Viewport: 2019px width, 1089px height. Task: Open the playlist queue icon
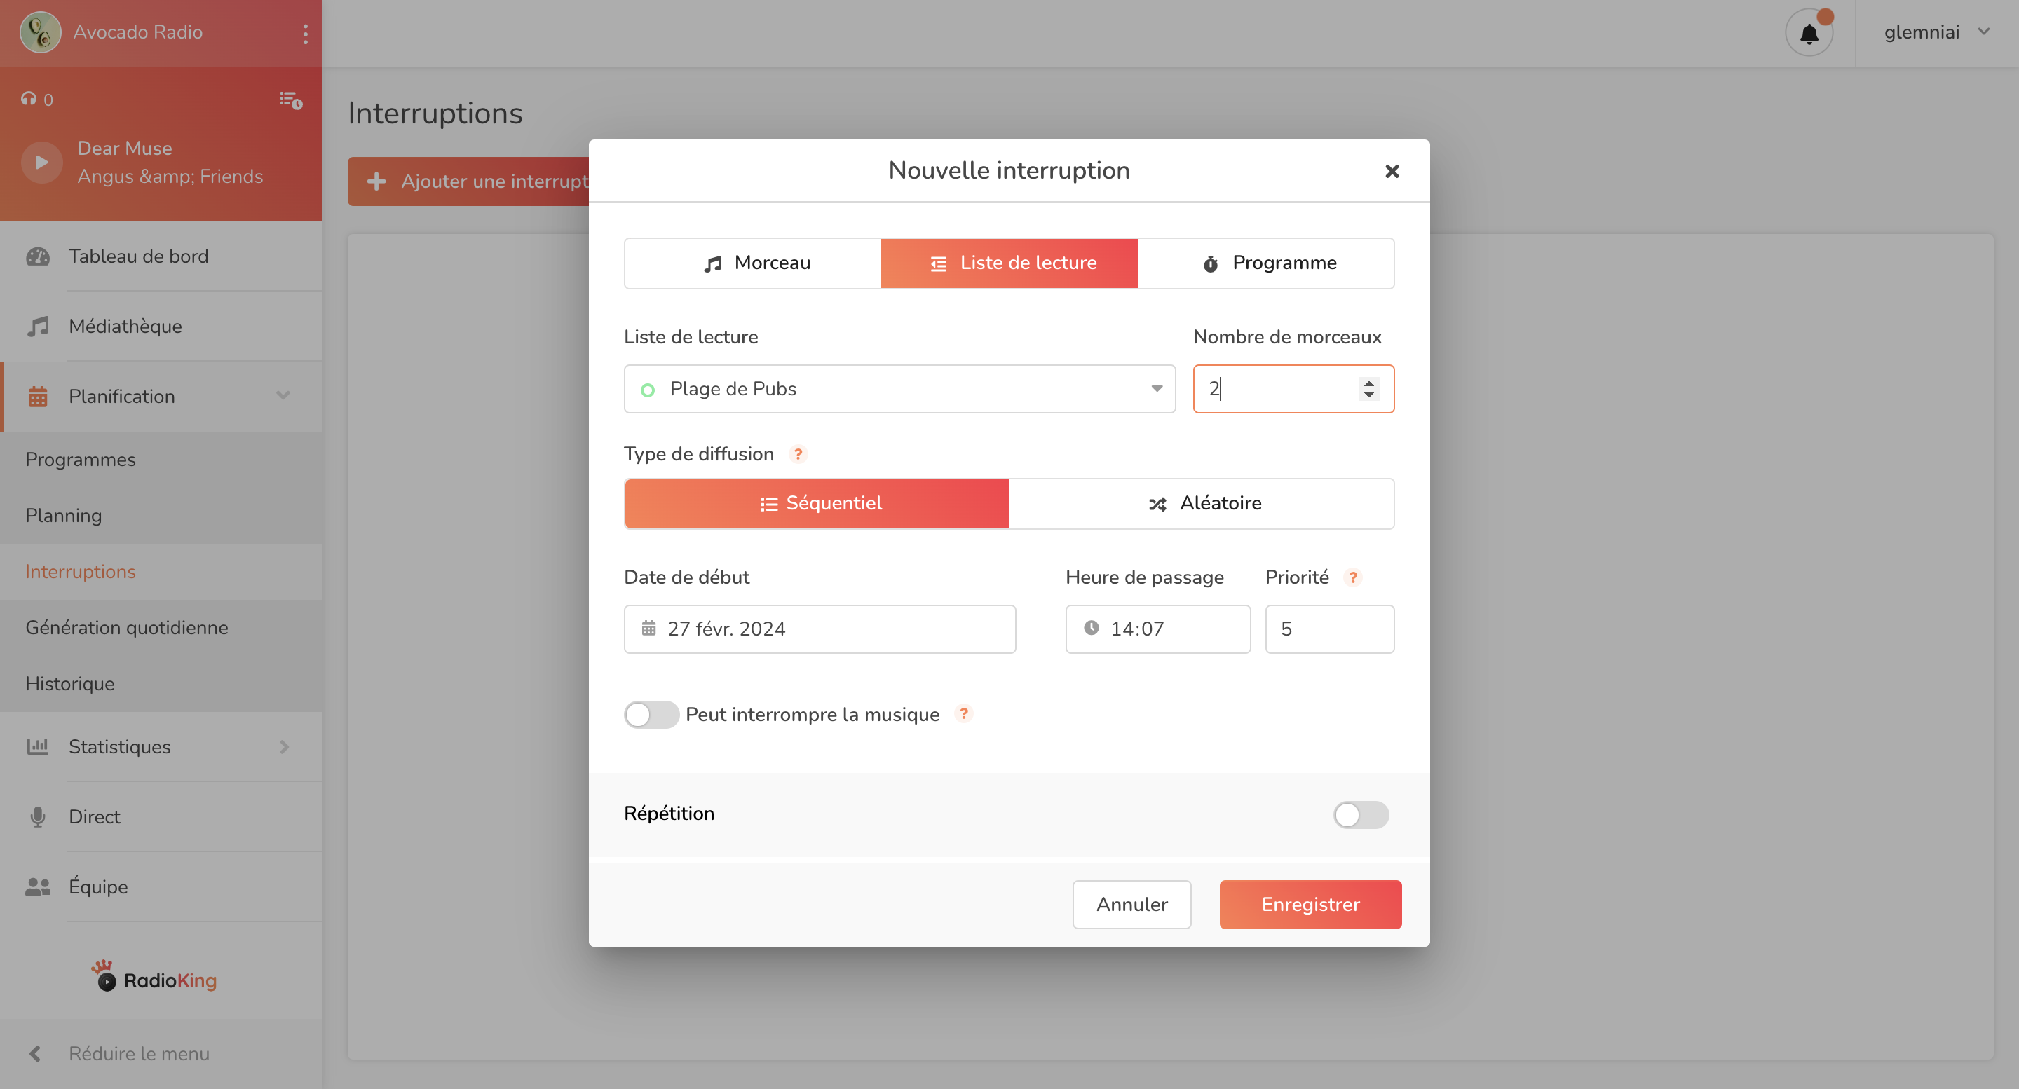pos(291,100)
